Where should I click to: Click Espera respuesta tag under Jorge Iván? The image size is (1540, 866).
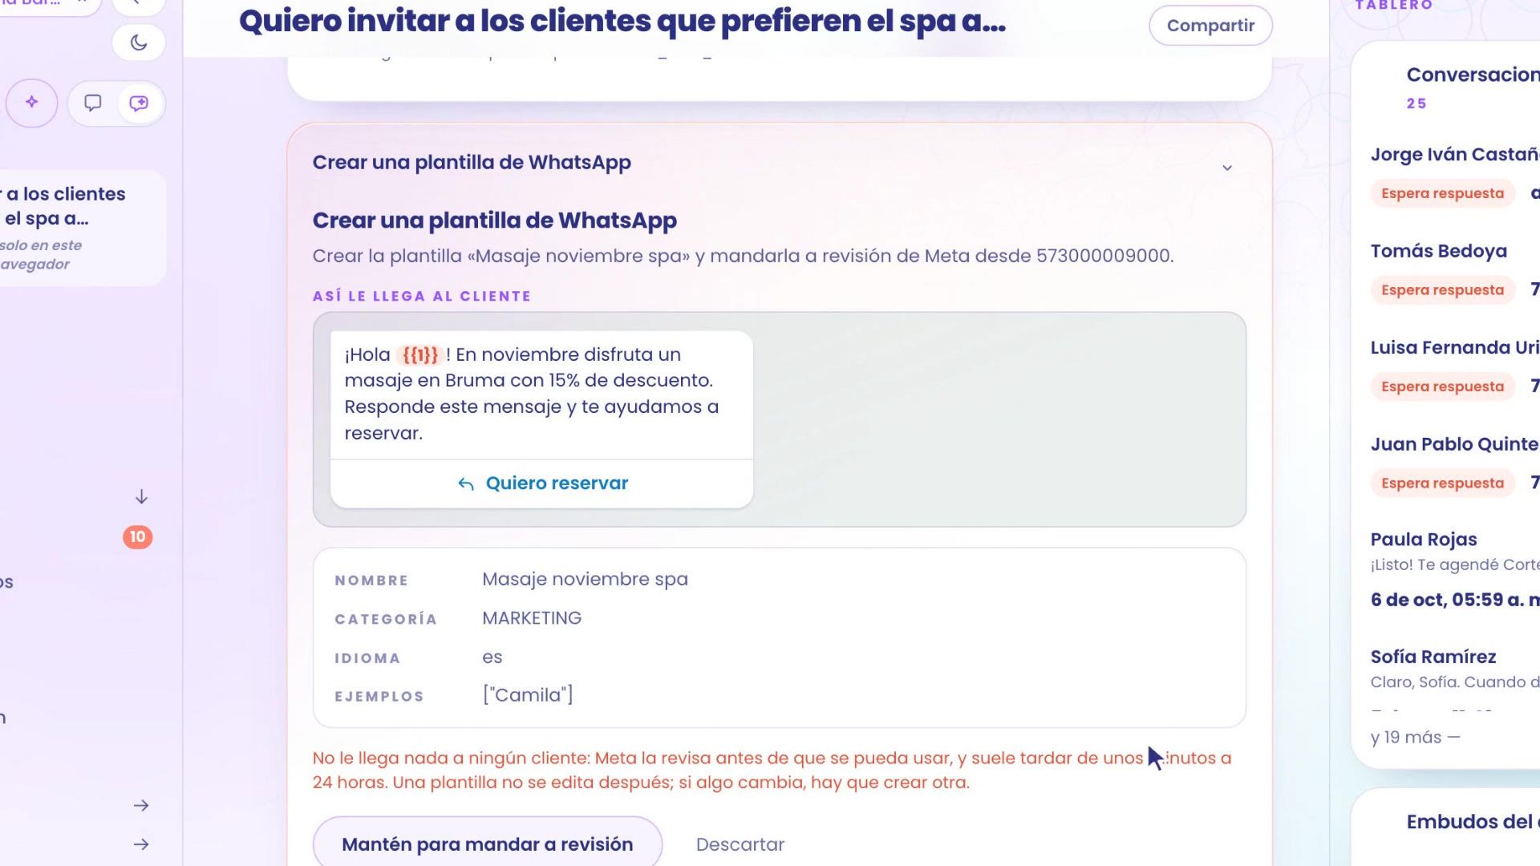pos(1442,193)
